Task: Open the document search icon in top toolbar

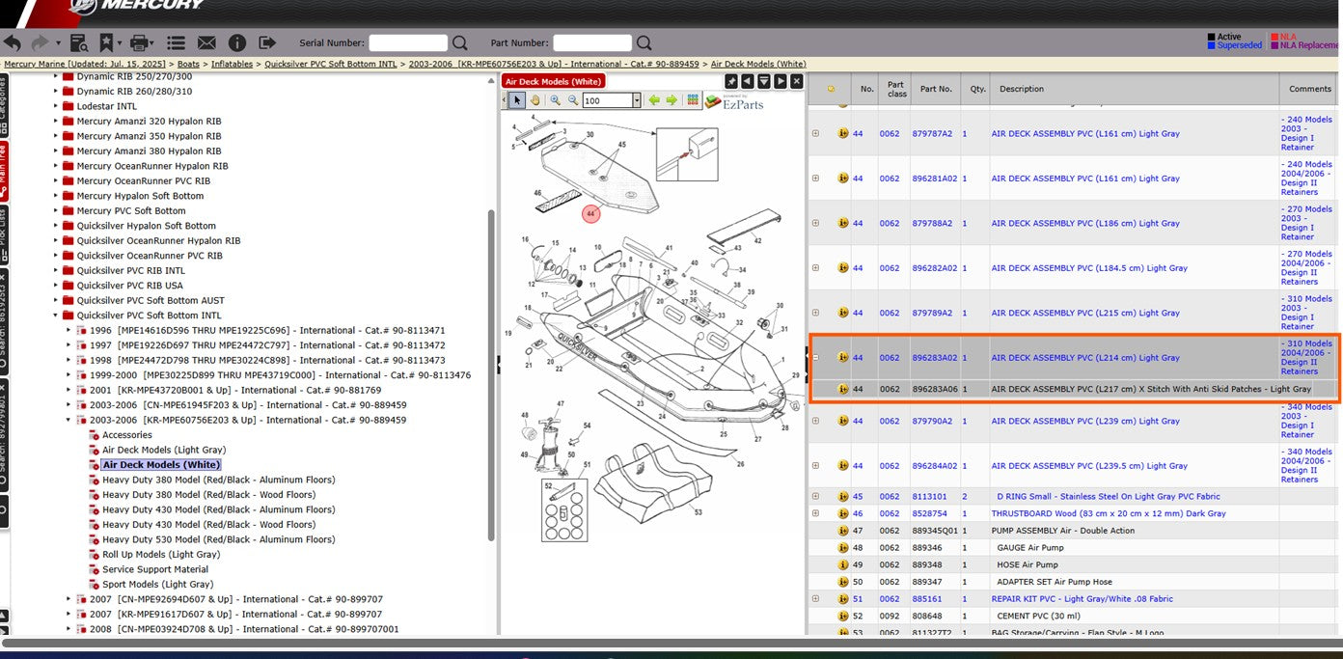Action: [79, 42]
